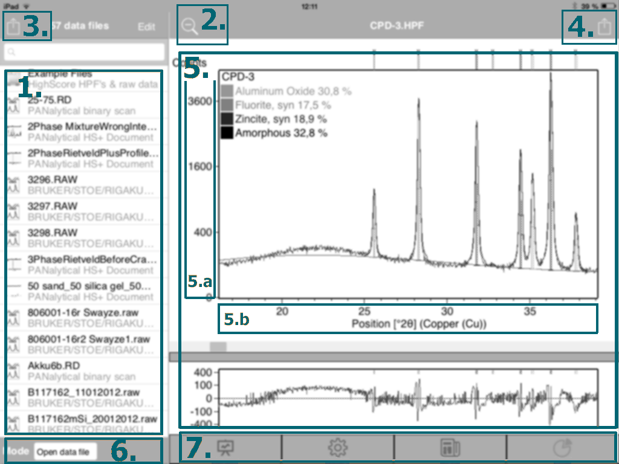Tap the Amorphous legend color swatch

pyautogui.click(x=227, y=132)
